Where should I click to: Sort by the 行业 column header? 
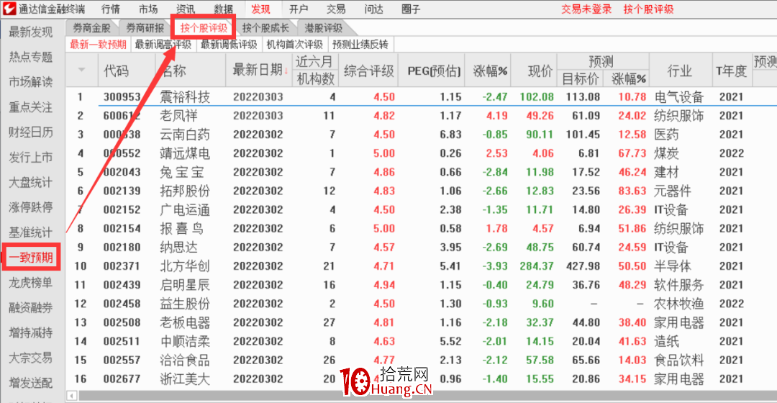click(679, 71)
